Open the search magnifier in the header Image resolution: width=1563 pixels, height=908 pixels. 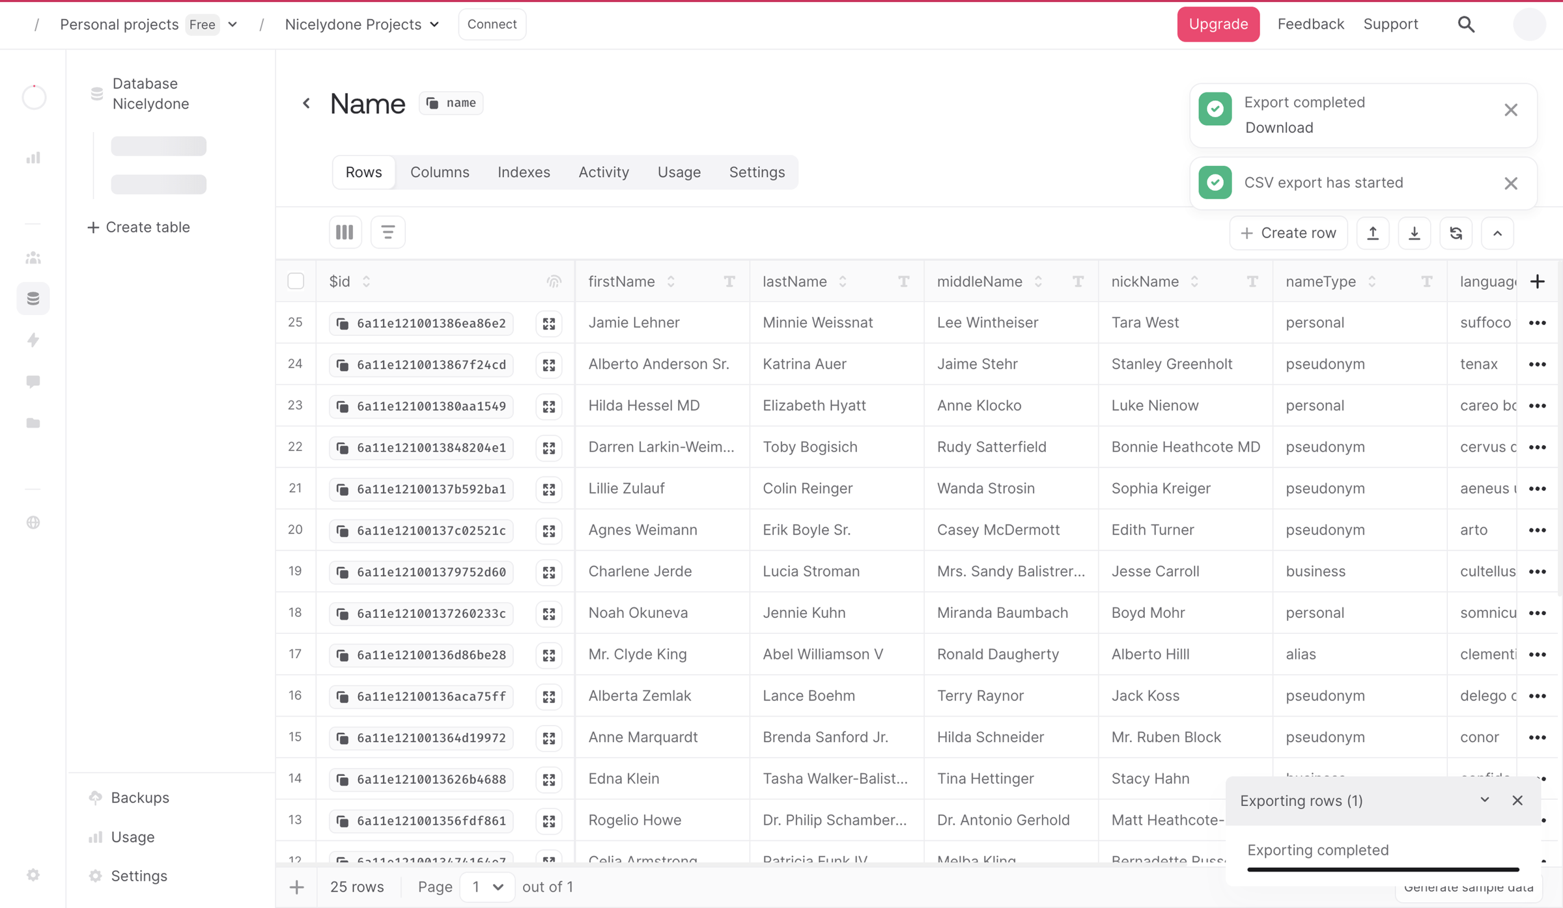click(x=1466, y=24)
